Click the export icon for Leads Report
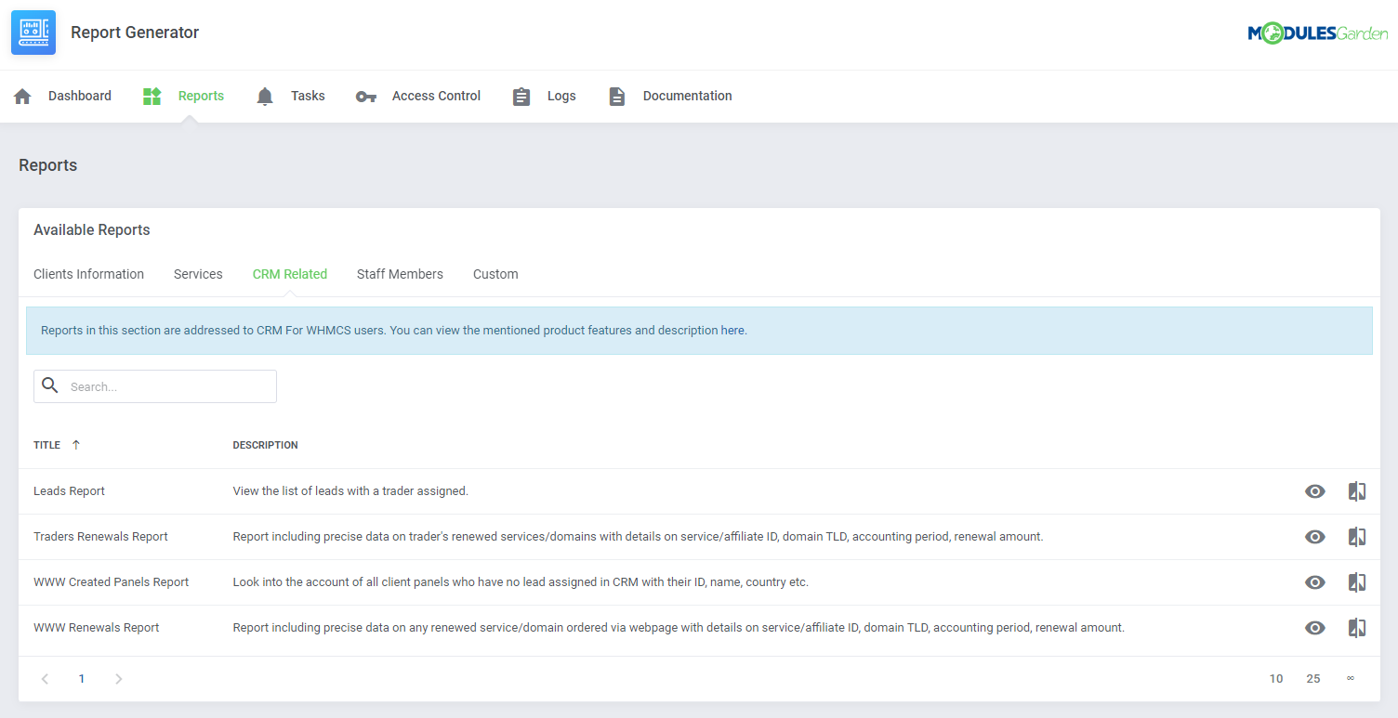The width and height of the screenshot is (1398, 718). [x=1357, y=491]
